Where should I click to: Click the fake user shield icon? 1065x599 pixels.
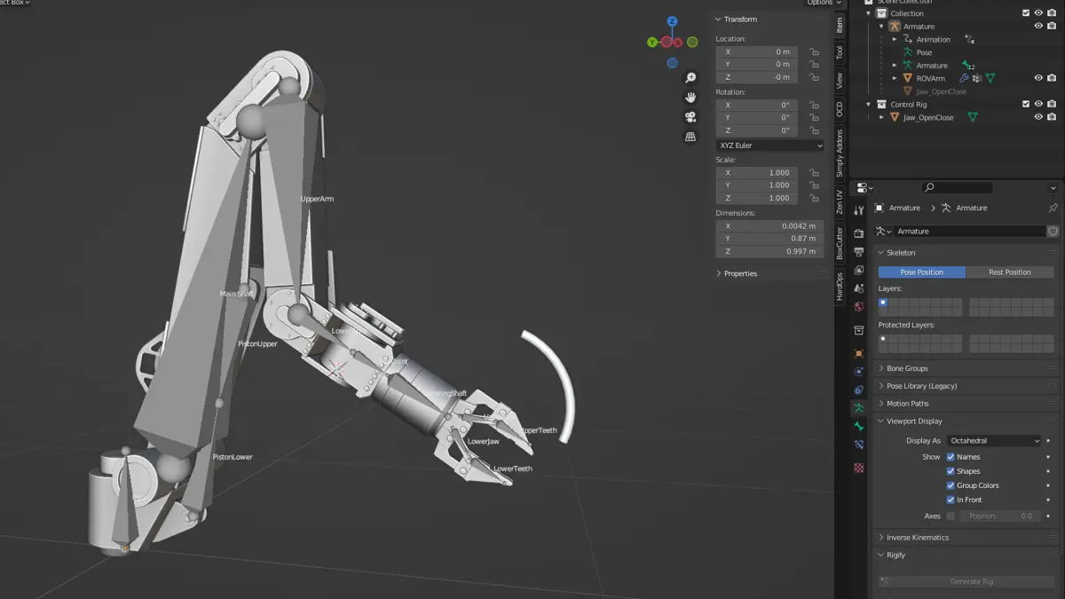pos(1053,231)
